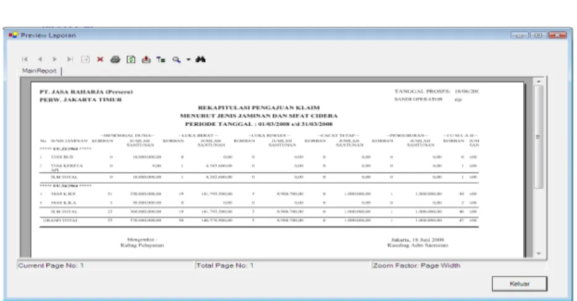The height and width of the screenshot is (301, 577).
Task: Click the zoom magnifier icon
Action: [176, 59]
